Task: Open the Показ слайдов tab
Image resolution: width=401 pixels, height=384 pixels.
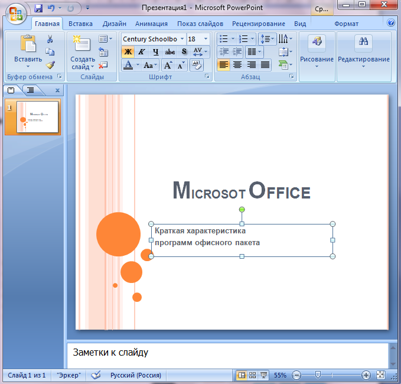Action: coord(200,24)
